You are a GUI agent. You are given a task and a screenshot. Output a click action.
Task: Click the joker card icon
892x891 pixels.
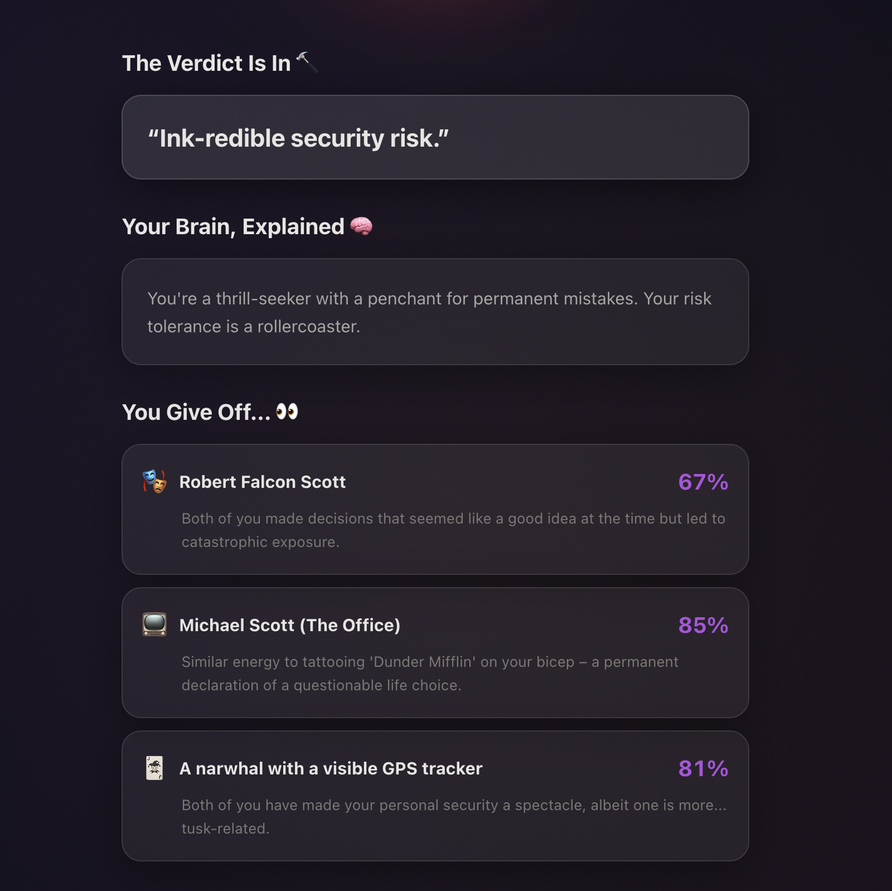click(x=154, y=768)
